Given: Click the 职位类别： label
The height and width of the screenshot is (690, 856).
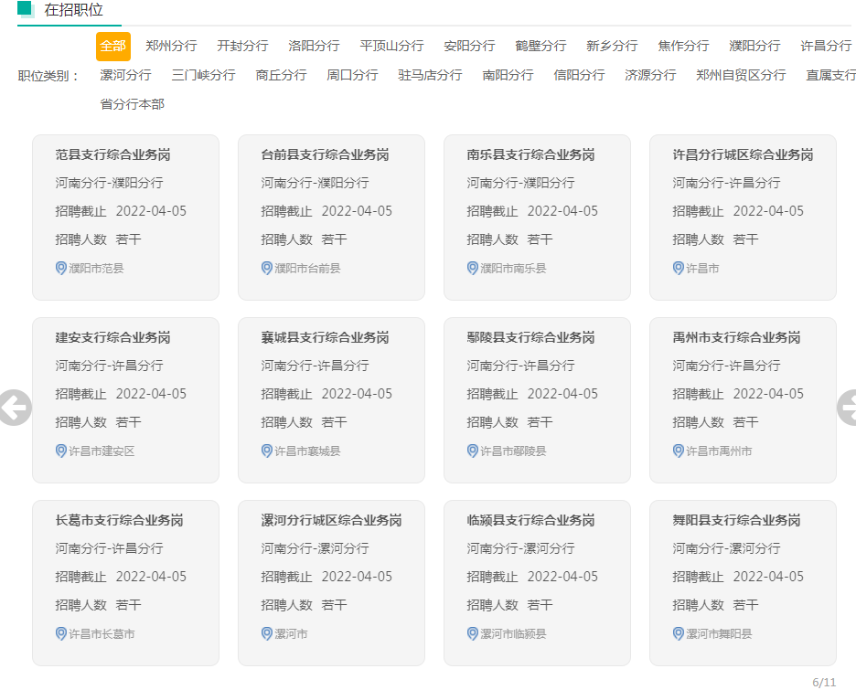Looking at the screenshot, I should [49, 76].
